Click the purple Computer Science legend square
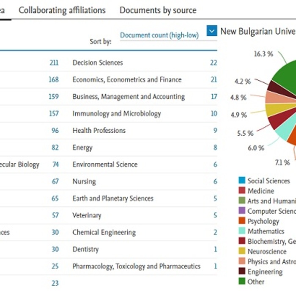The height and width of the screenshot is (296, 296). click(x=242, y=211)
